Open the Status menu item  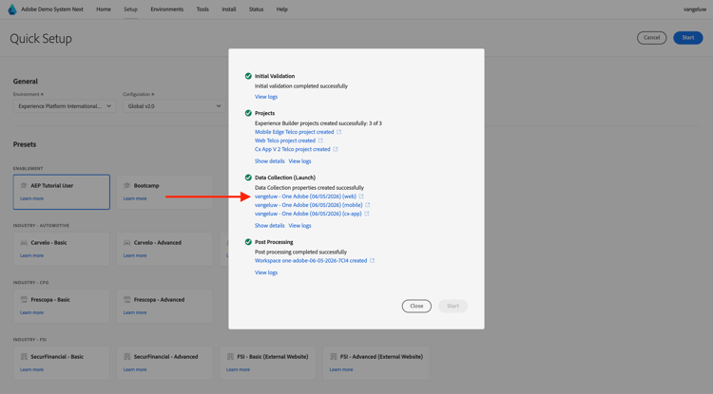256,9
